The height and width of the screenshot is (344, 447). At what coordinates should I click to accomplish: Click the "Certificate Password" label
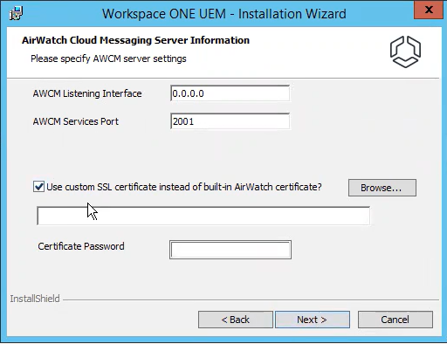click(x=81, y=246)
